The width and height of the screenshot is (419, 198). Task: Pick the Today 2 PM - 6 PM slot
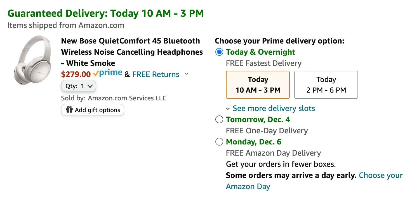click(x=326, y=85)
